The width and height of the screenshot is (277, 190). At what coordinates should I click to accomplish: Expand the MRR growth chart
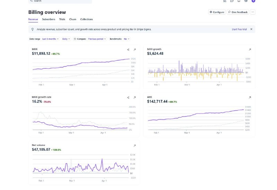click(x=250, y=50)
